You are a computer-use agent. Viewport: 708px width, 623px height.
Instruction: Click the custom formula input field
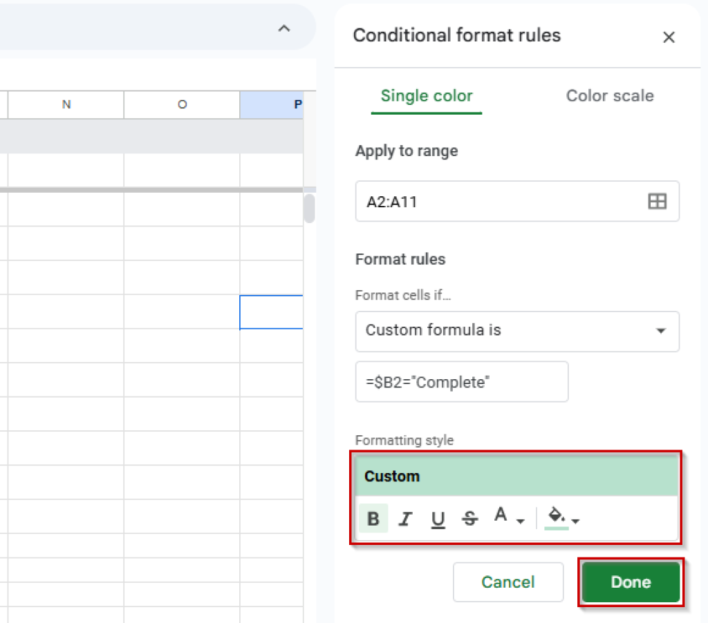pos(461,381)
